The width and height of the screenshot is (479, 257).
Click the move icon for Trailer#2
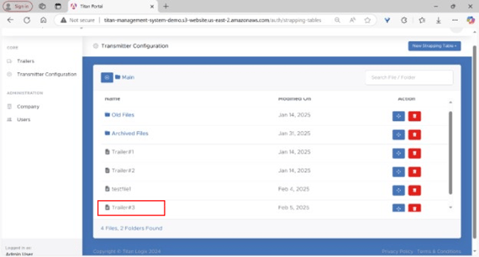[398, 172]
